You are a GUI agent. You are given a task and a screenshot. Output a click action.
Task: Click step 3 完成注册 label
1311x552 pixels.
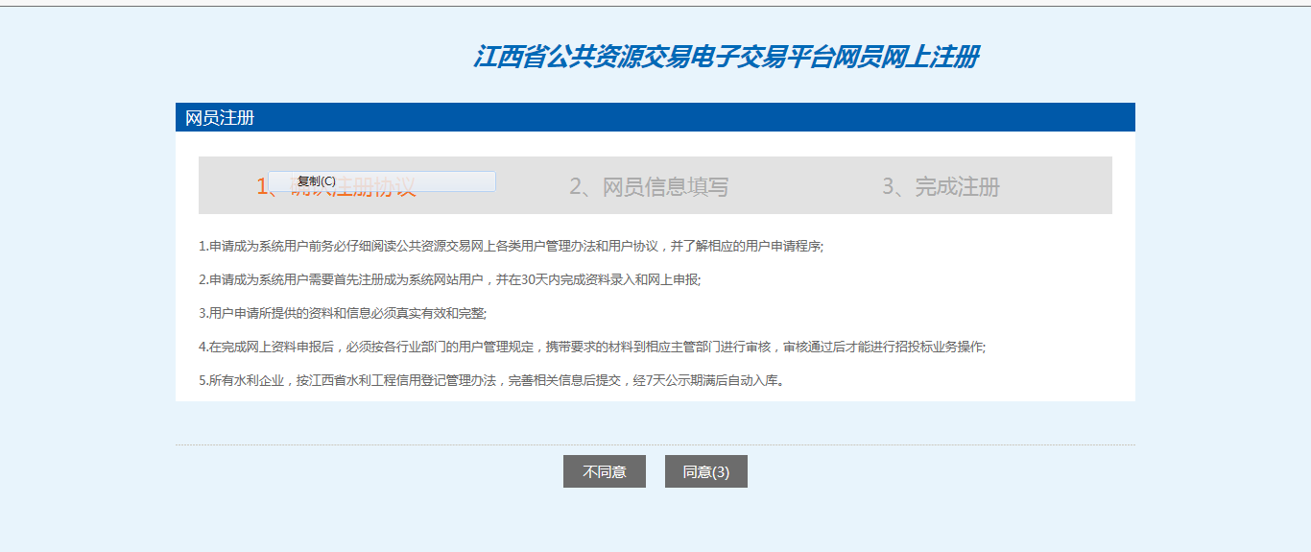(941, 186)
